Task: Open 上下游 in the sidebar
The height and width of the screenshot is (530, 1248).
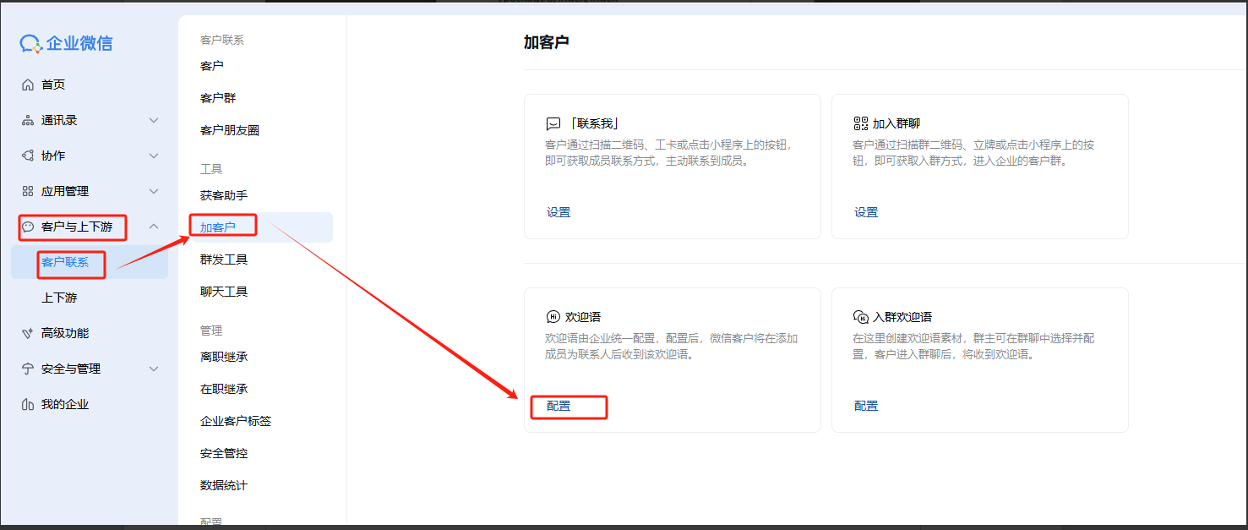Action: 59,298
